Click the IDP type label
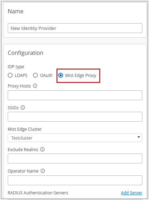Image resolution: width=149 pixels, height=200 pixels. tap(16, 66)
